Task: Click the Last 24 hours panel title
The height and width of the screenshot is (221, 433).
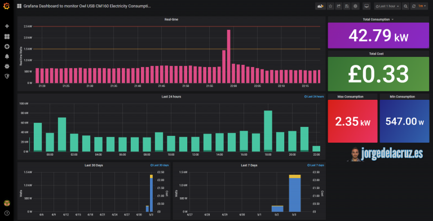Action: click(x=171, y=97)
